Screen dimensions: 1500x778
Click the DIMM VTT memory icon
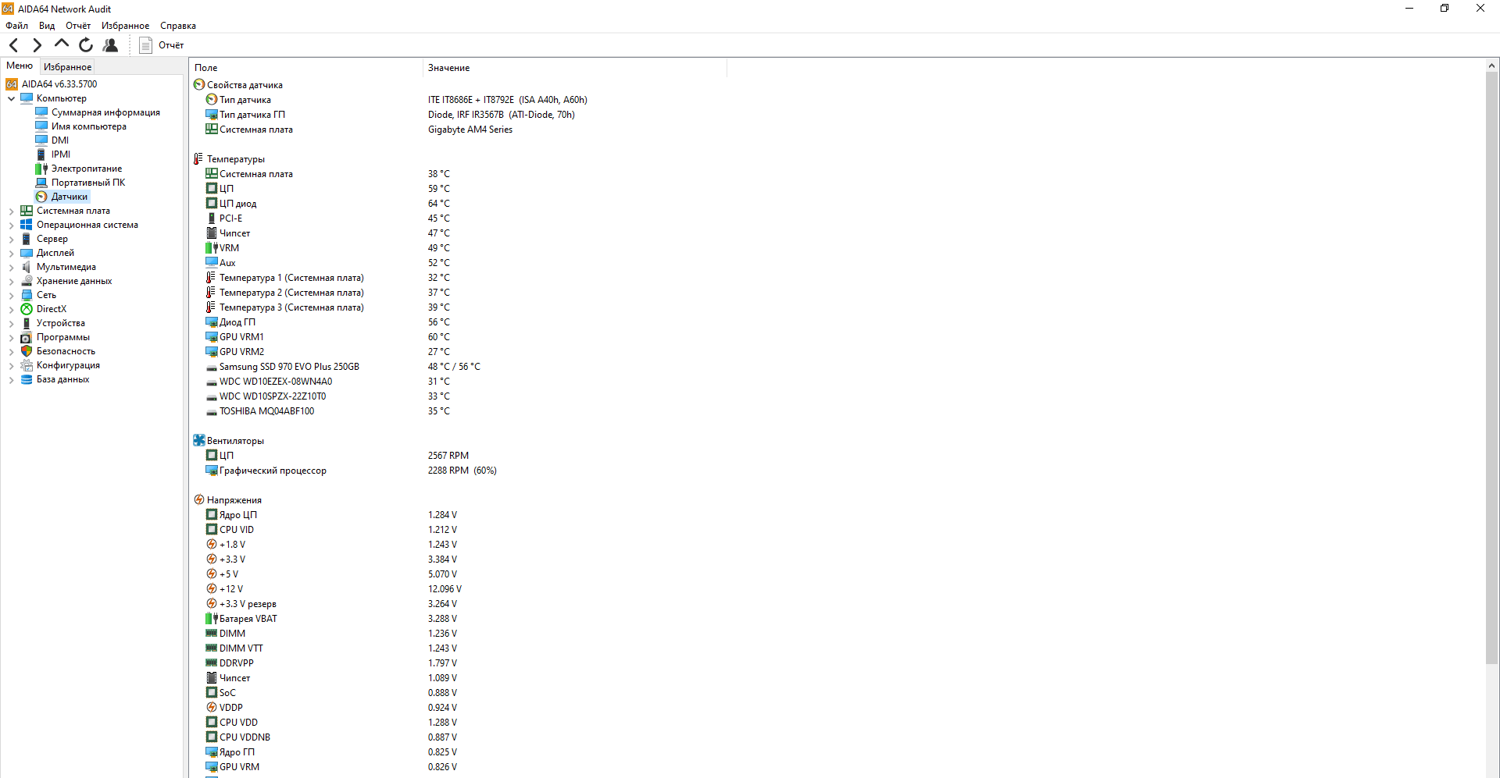click(211, 648)
